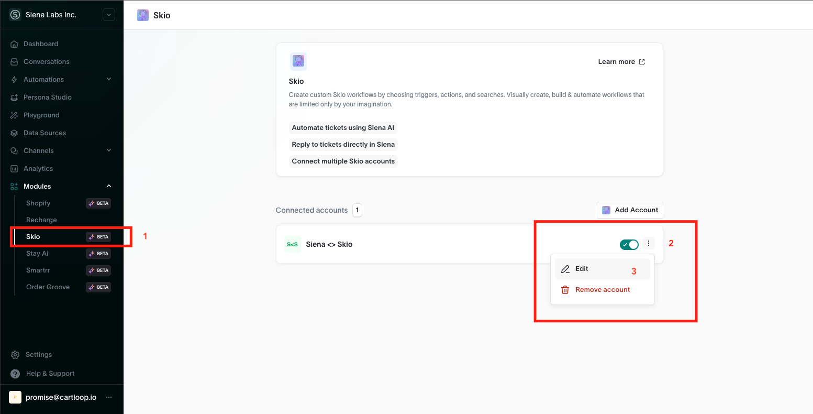Click the Skio icon in Add Account button
Viewport: 813px width, 414px height.
pos(606,210)
